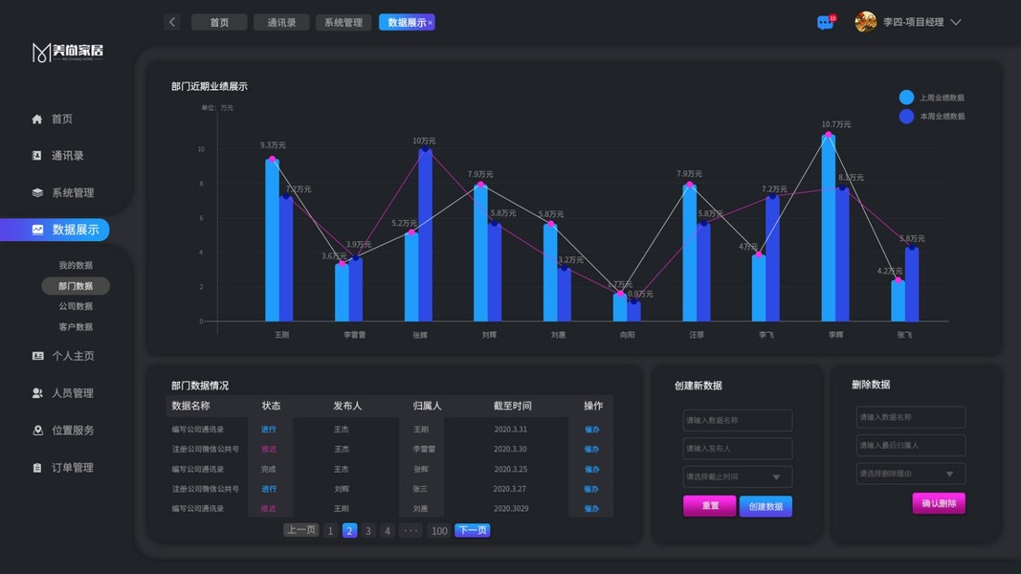Select page 4 in pagination
The height and width of the screenshot is (574, 1021).
tap(388, 530)
